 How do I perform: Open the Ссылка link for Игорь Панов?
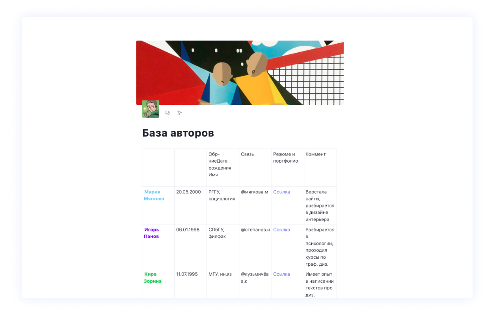281,230
